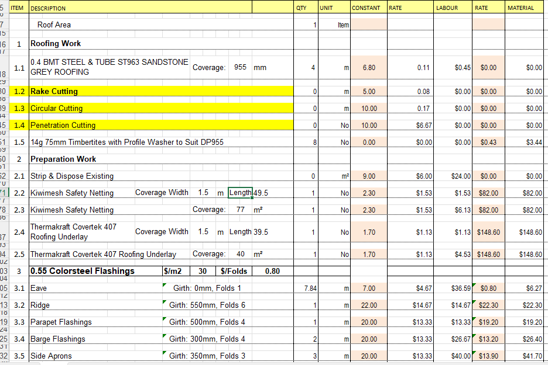Click the MATERIAL column header cell
The width and height of the screenshot is (548, 365).
521,8
